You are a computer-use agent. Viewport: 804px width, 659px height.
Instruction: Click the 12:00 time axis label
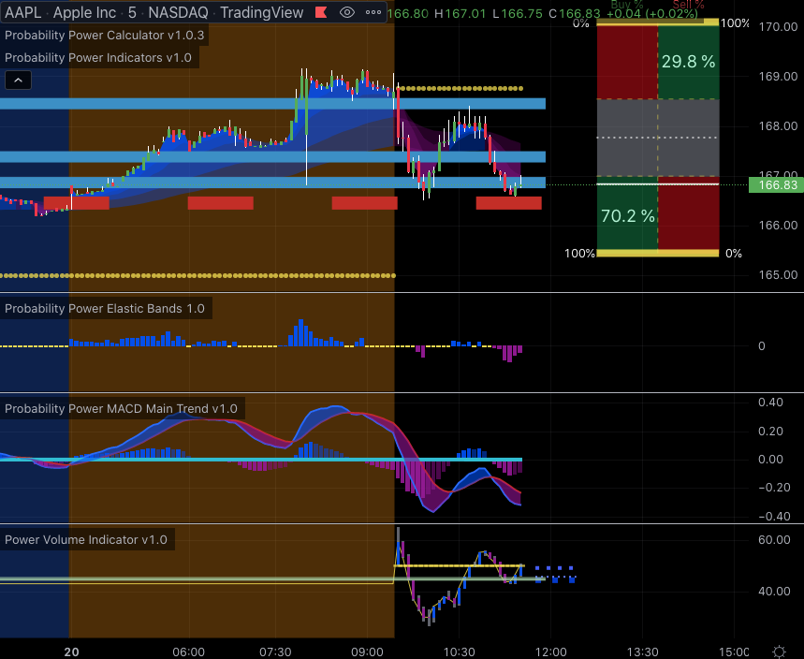click(x=550, y=652)
